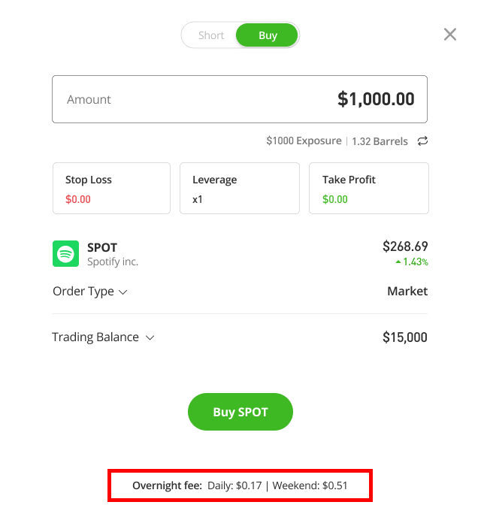Click the Spotify logo icon
Image resolution: width=481 pixels, height=511 pixels.
[66, 253]
